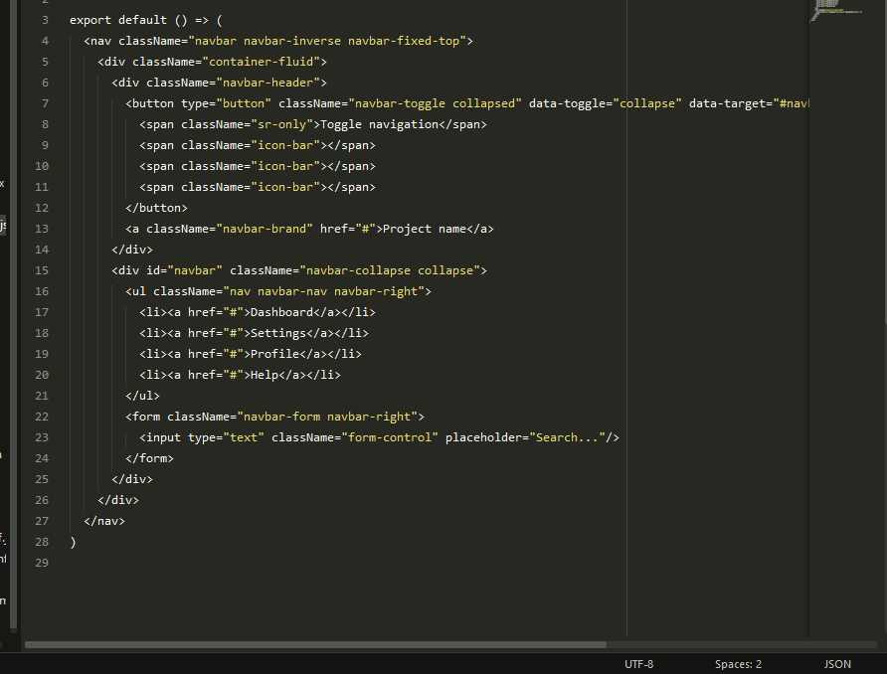
Task: Click line number 29 in gutter
Action: coord(42,563)
